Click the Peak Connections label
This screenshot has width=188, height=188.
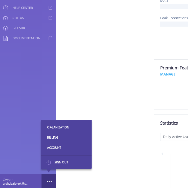(x=174, y=18)
